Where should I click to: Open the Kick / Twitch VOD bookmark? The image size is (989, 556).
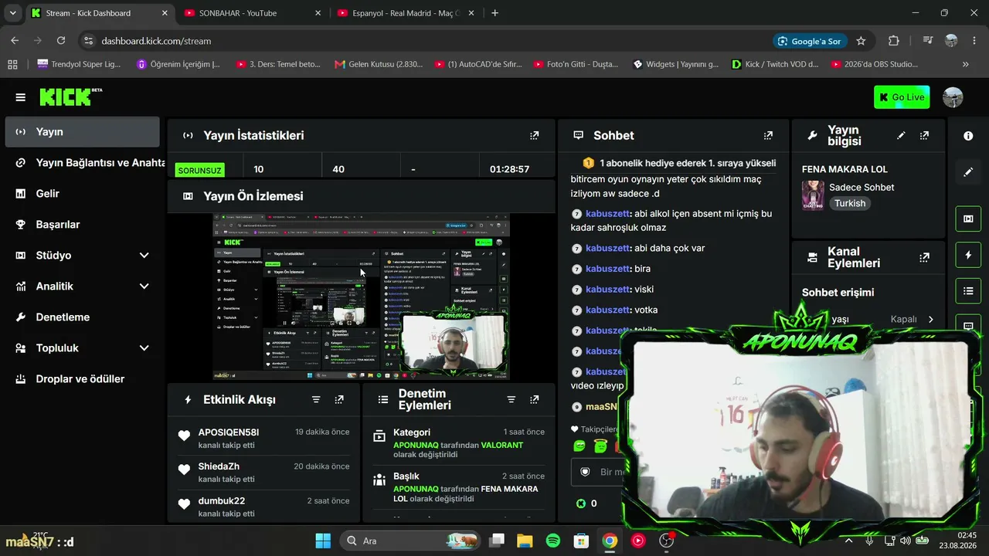[x=775, y=64]
